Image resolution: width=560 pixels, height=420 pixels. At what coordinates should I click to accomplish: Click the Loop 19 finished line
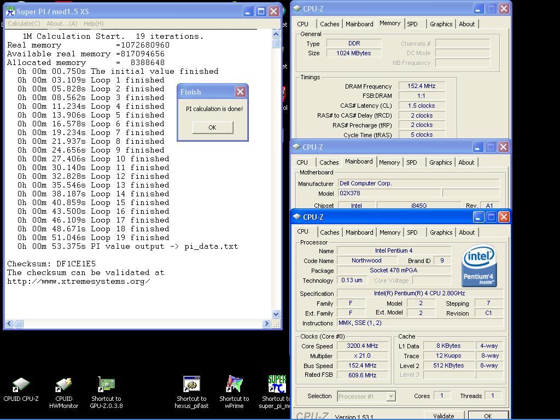click(x=93, y=237)
